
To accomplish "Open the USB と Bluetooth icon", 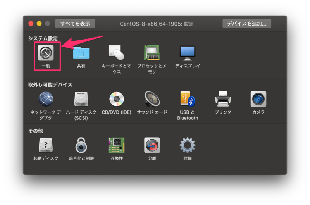I will click(x=188, y=99).
